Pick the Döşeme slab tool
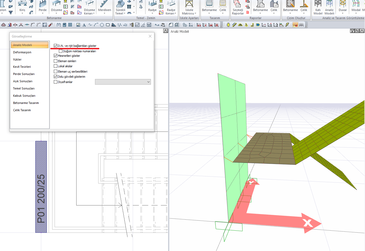The height and width of the screenshot is (251, 365). pyautogui.click(x=56, y=6)
